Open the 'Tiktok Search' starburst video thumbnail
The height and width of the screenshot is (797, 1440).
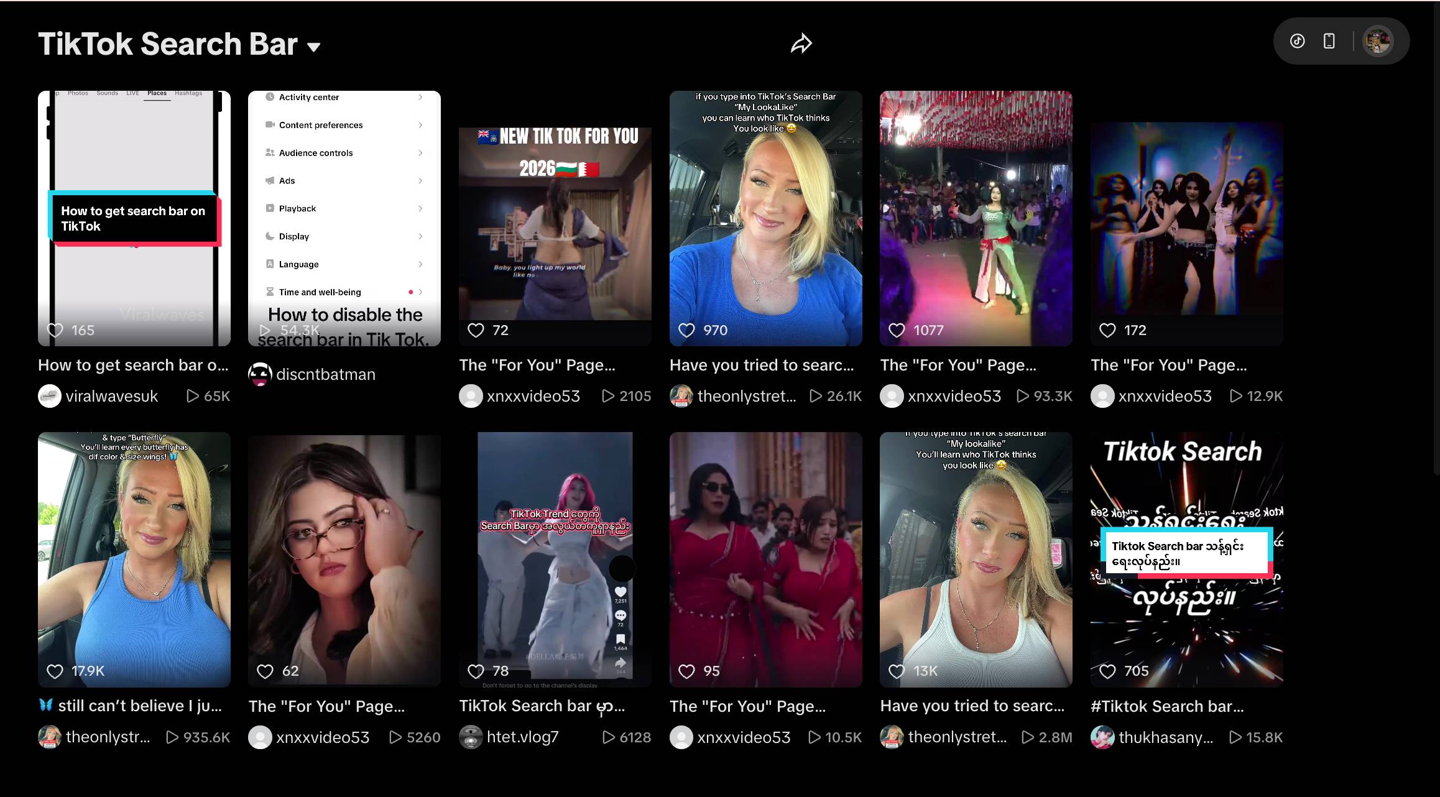(x=1186, y=560)
